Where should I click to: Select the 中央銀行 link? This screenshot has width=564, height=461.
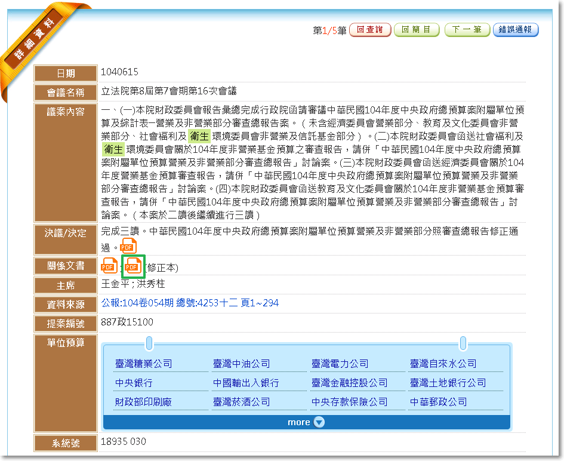(x=134, y=383)
